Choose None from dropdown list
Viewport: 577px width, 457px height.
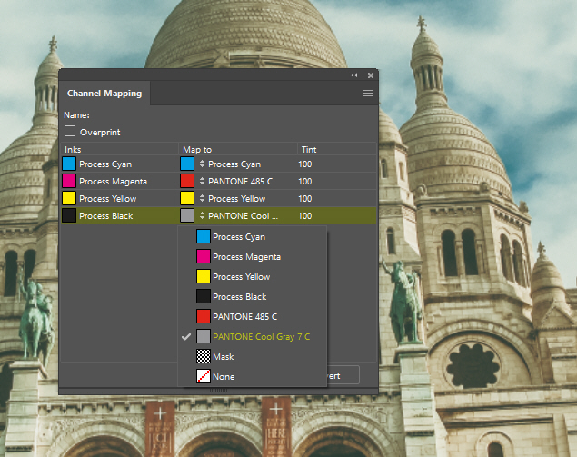click(253, 376)
